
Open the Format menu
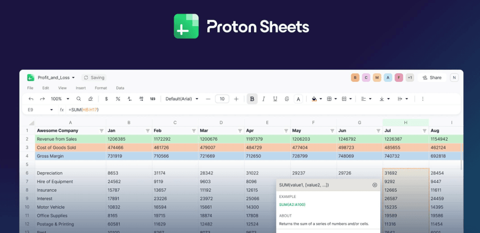pyautogui.click(x=101, y=88)
